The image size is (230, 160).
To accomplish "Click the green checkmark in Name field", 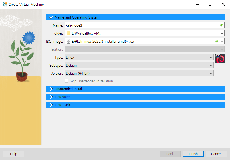I will click(221, 25).
